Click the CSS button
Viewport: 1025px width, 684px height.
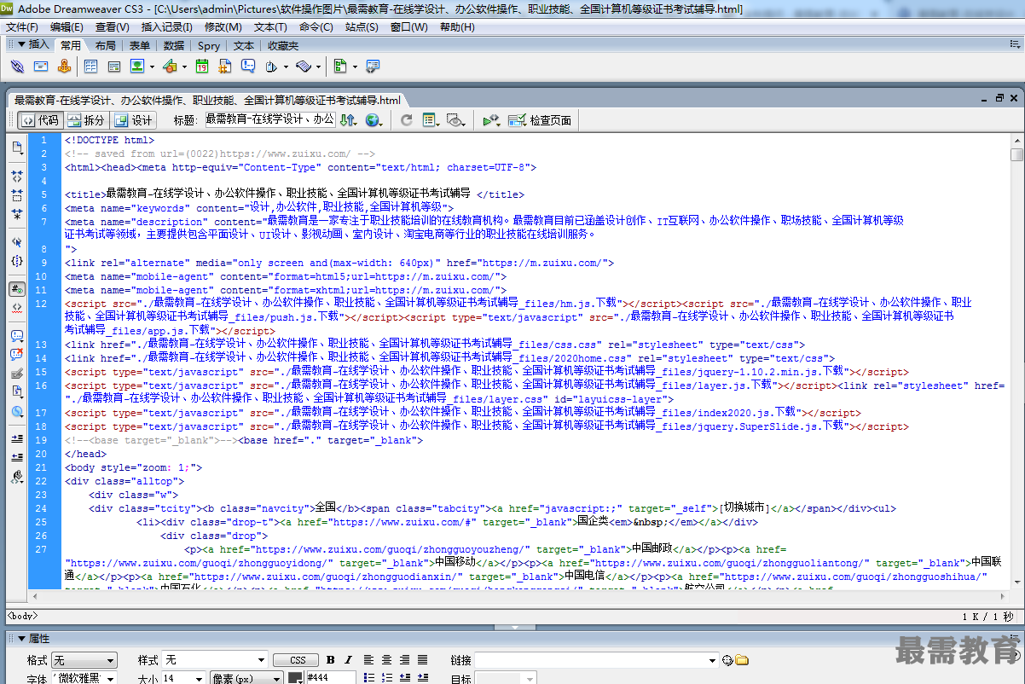298,660
